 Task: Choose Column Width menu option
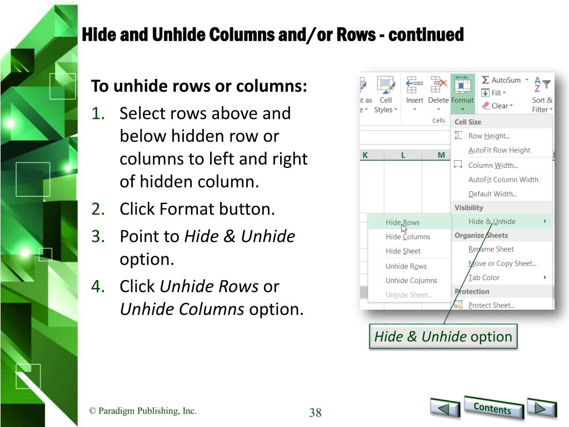click(502, 165)
